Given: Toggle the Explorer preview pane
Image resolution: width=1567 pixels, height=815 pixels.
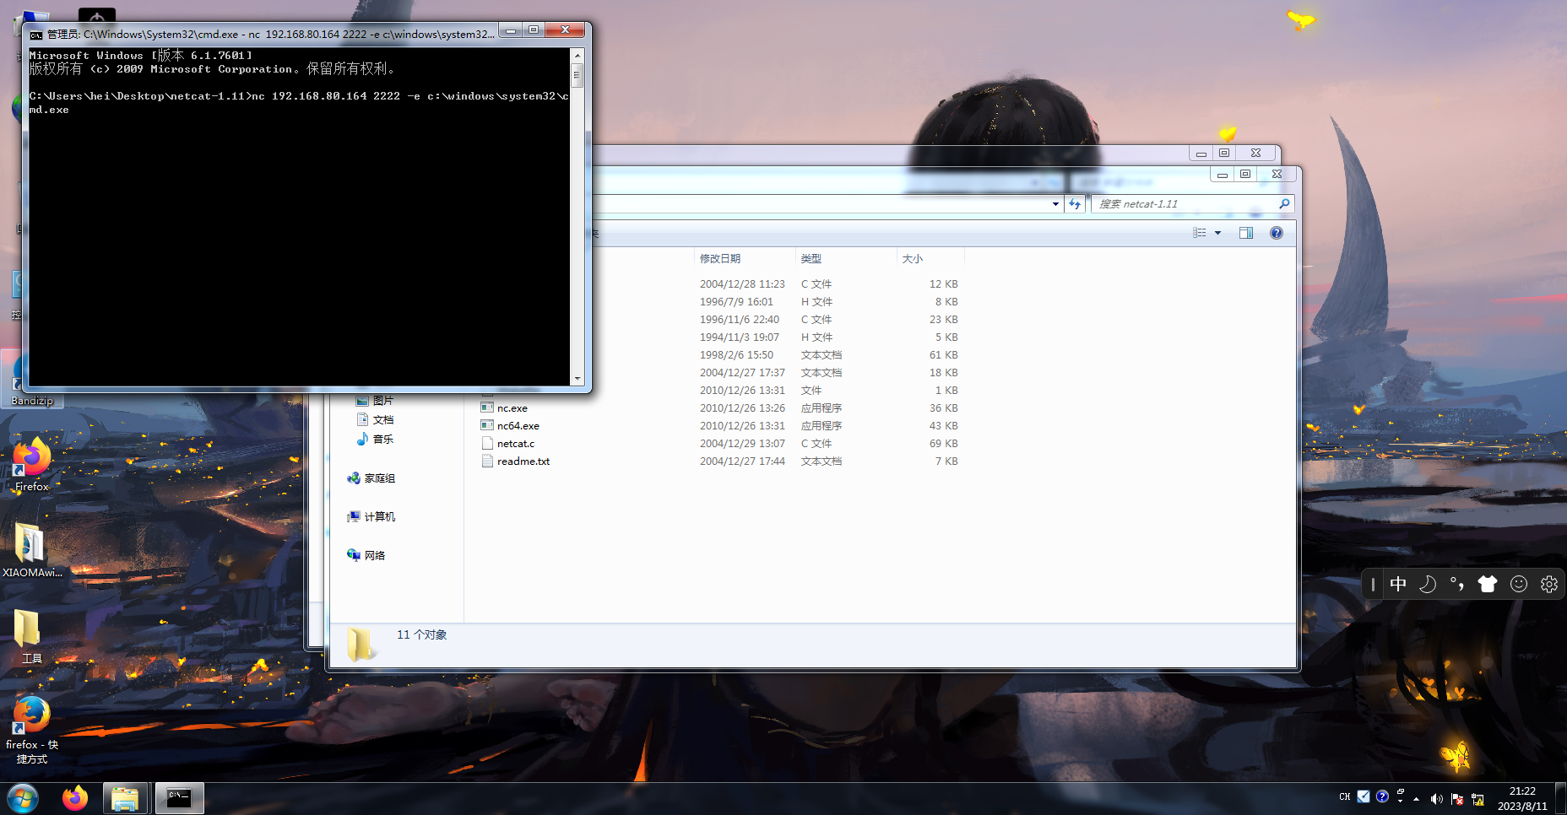Looking at the screenshot, I should pos(1245,233).
